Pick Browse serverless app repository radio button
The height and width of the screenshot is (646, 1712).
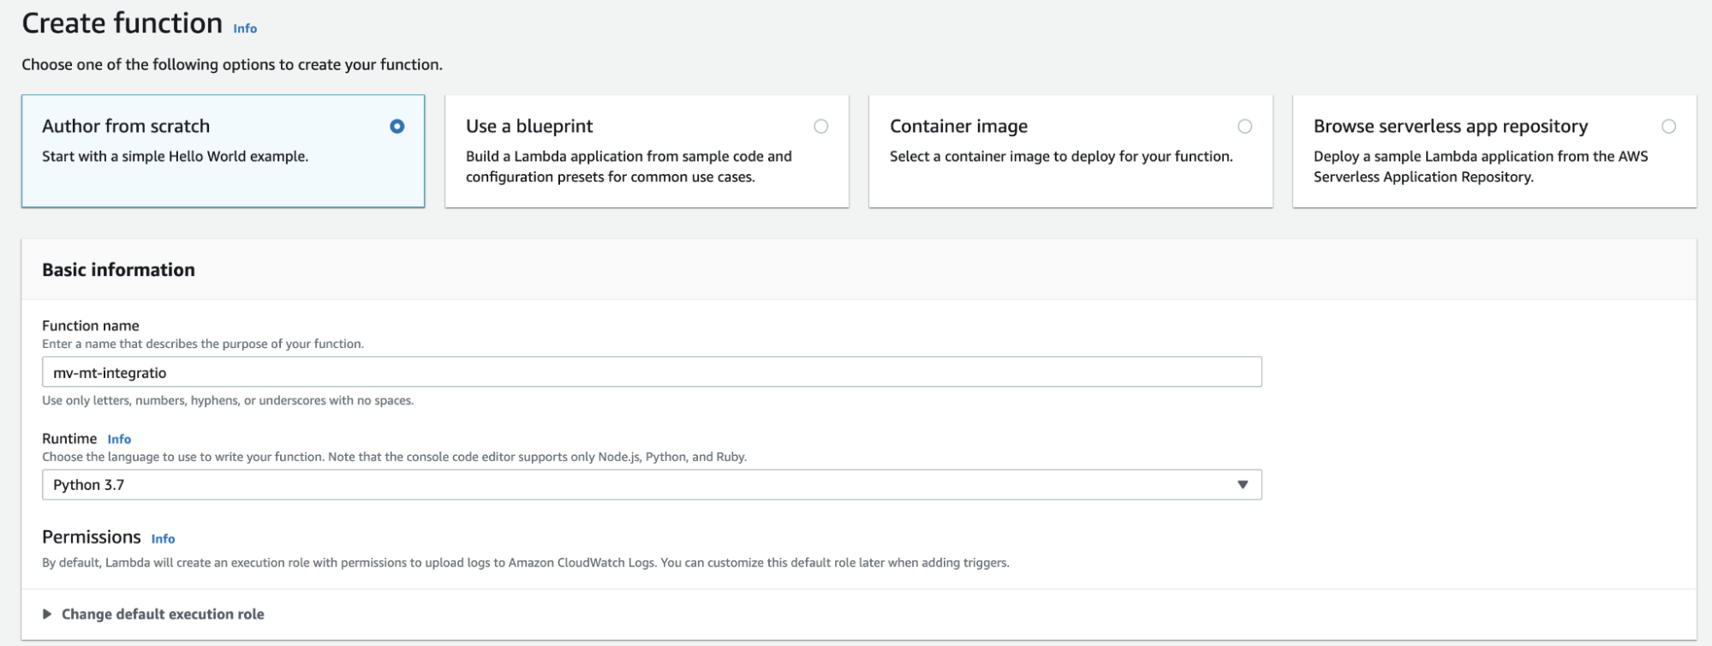1668,127
